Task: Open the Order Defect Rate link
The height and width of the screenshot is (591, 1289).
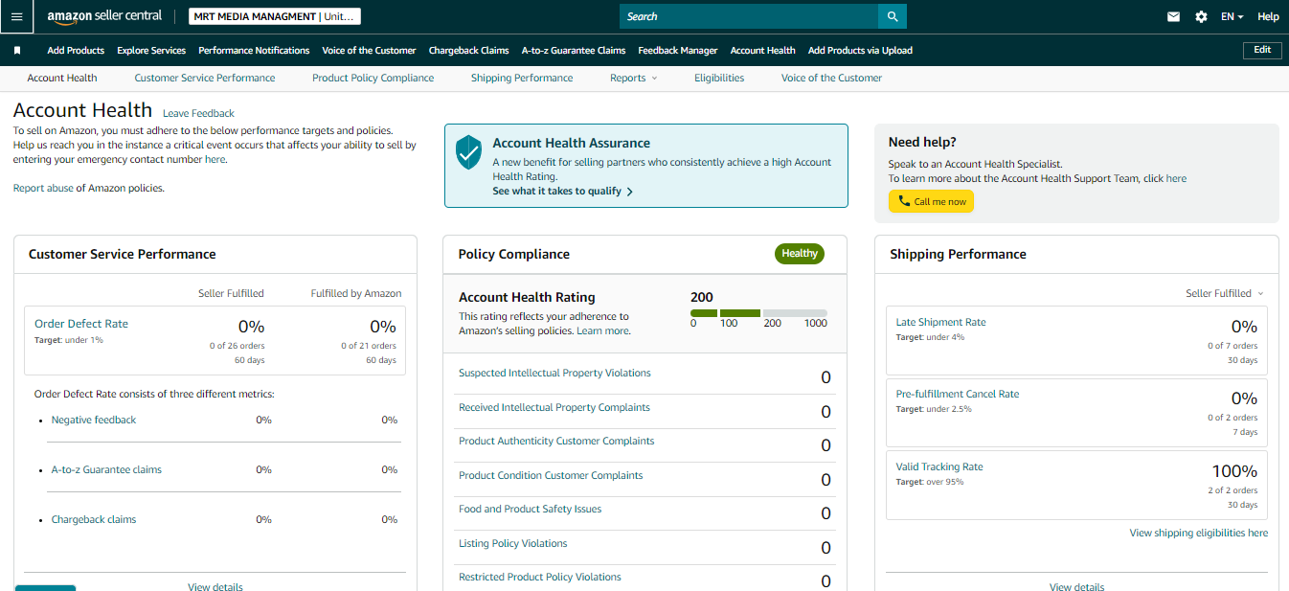Action: (x=81, y=324)
